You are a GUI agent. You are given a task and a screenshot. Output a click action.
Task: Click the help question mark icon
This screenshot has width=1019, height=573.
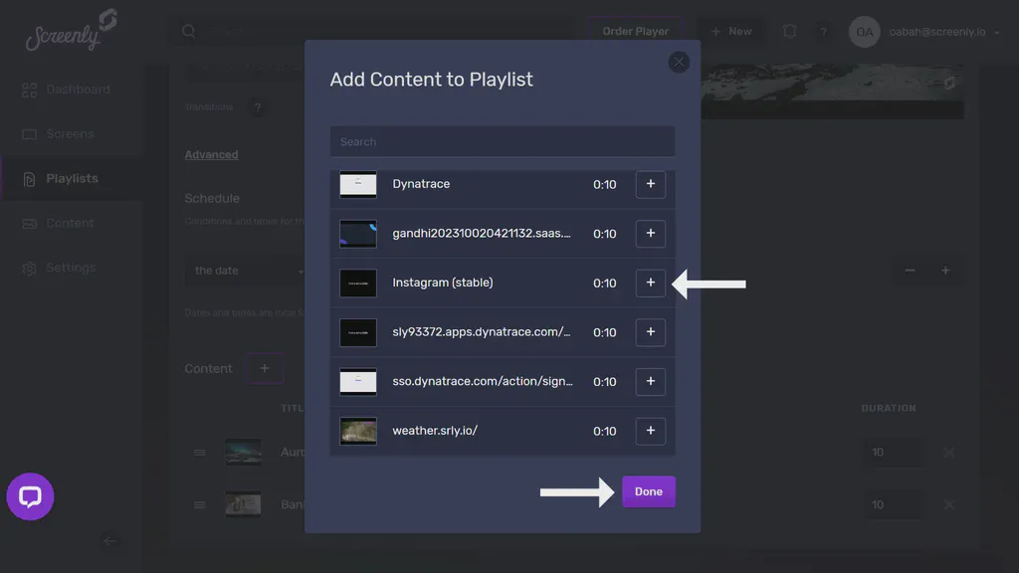coord(824,31)
